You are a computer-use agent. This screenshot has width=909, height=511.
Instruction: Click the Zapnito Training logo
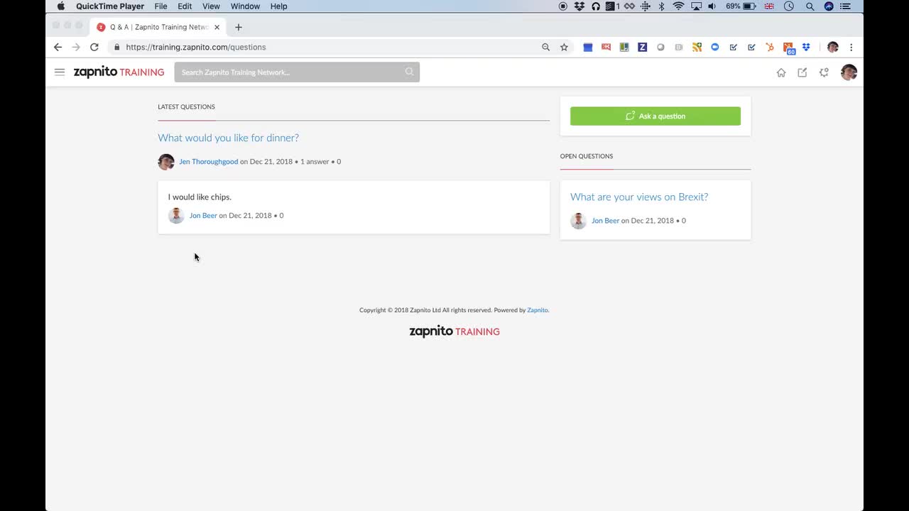pyautogui.click(x=119, y=72)
